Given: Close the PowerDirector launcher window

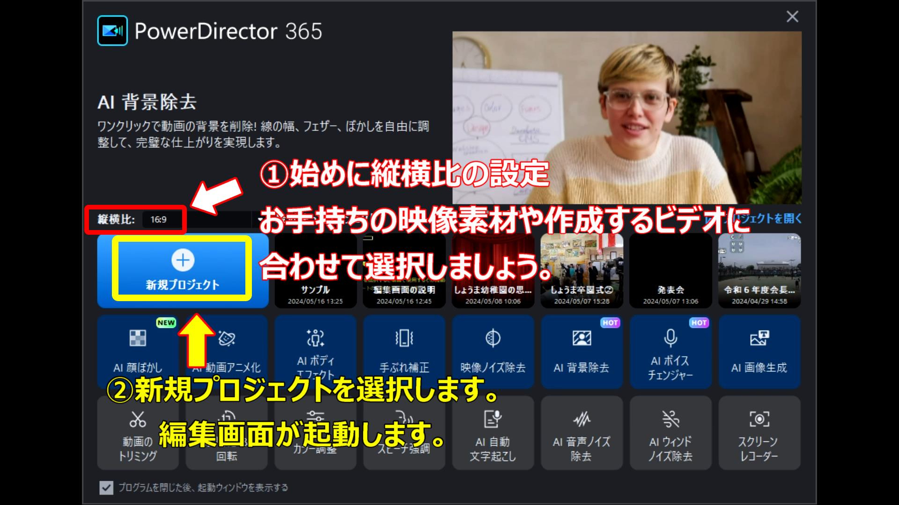Looking at the screenshot, I should [x=792, y=17].
